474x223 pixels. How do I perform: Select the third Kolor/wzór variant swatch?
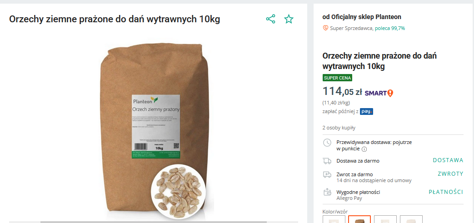pyautogui.click(x=385, y=219)
